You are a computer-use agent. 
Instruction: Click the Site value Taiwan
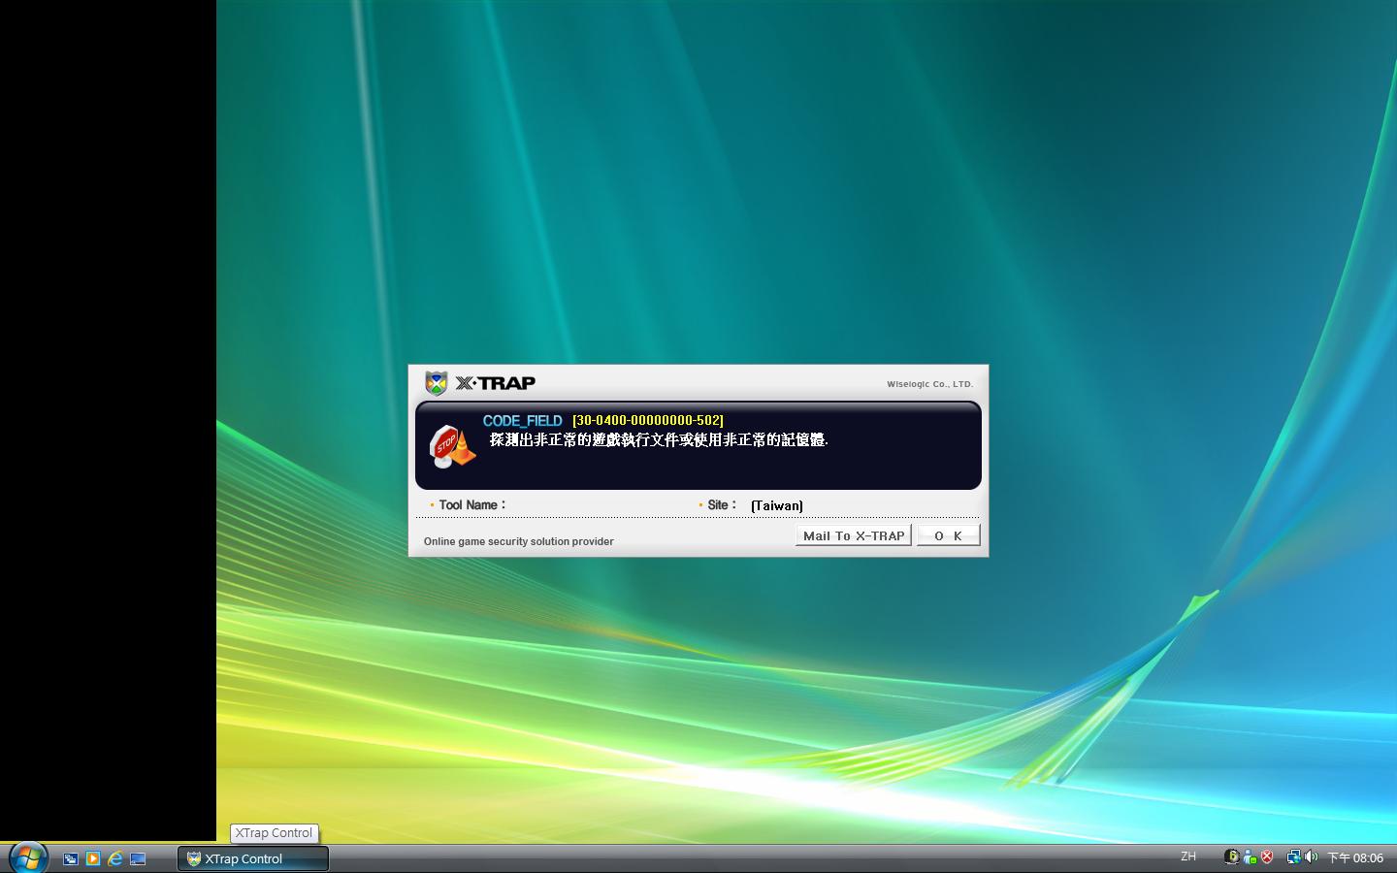pyautogui.click(x=776, y=505)
